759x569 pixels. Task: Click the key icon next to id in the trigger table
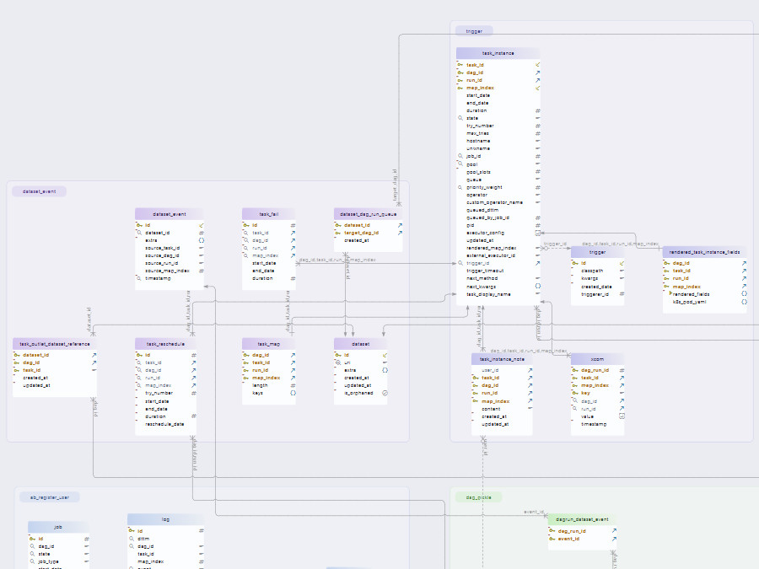(x=574, y=262)
